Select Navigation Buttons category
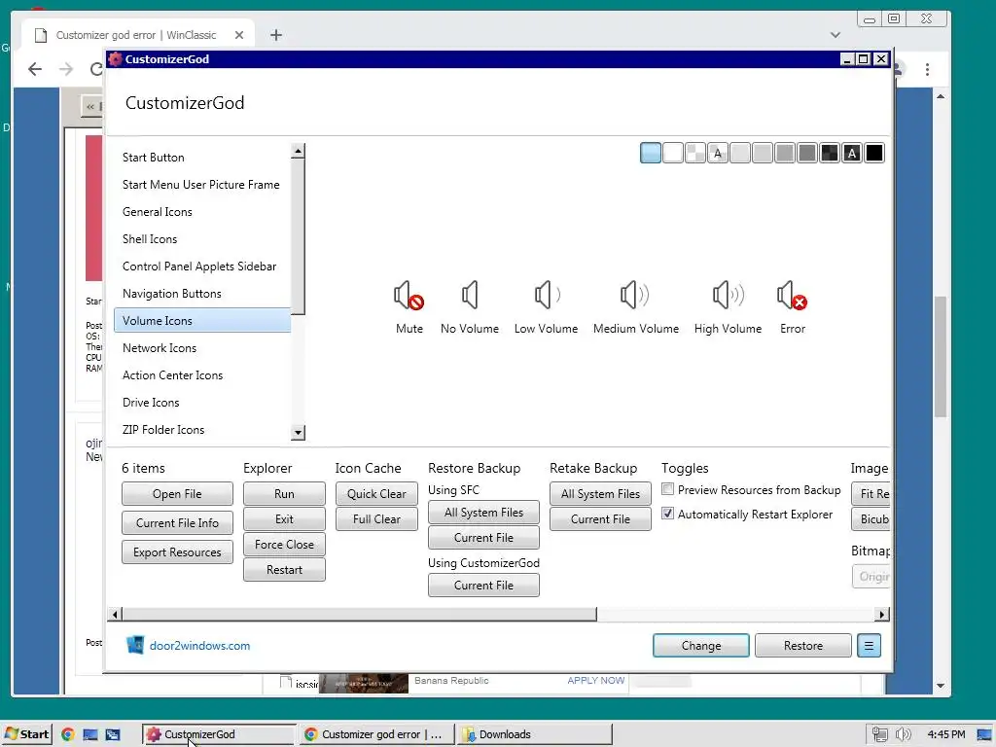Screen dimensions: 996x747 pos(202,294)
